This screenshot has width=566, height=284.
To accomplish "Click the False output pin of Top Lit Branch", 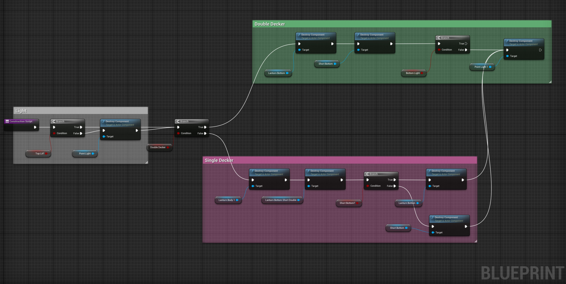I will pyautogui.click(x=81, y=133).
